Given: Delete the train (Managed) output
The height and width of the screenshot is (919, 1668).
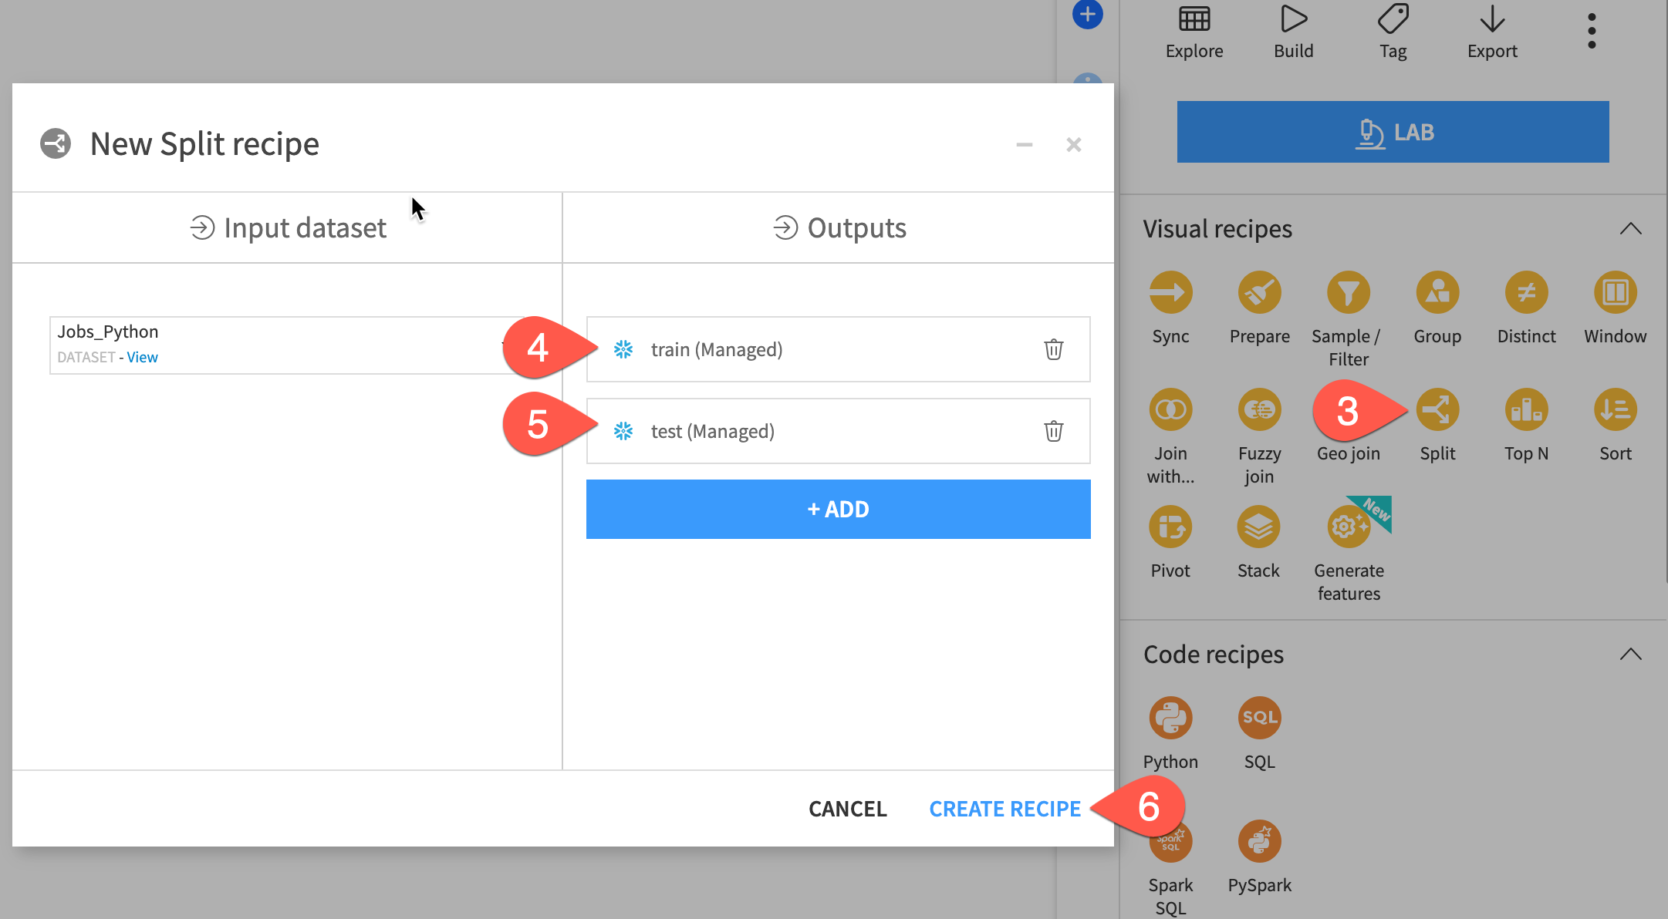Looking at the screenshot, I should [x=1053, y=349].
